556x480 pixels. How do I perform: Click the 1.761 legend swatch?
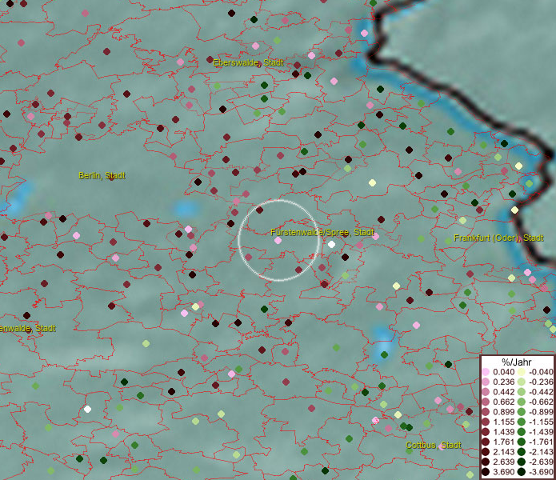coord(486,442)
